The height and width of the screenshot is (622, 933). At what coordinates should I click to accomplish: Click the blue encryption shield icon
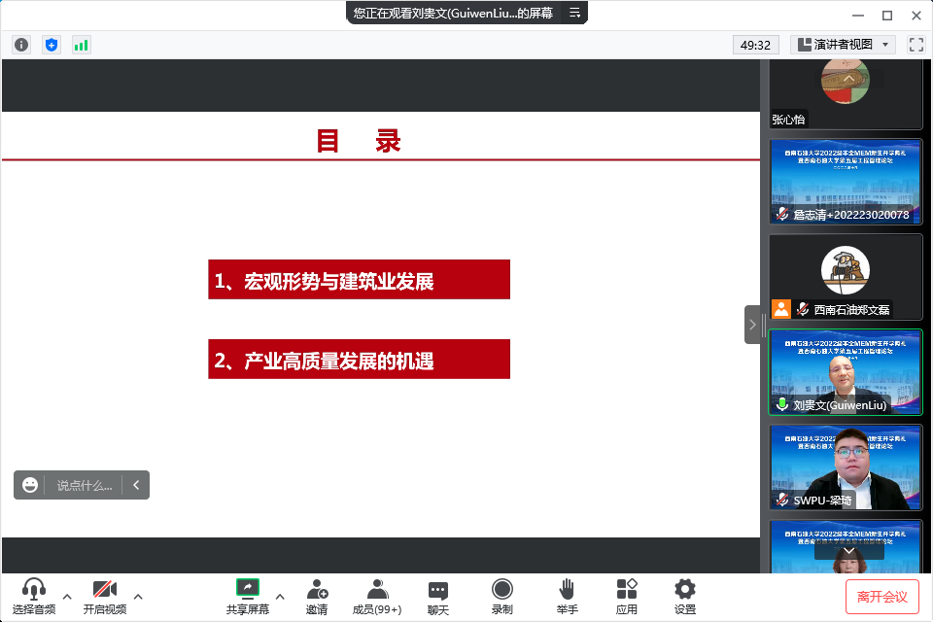tap(52, 45)
